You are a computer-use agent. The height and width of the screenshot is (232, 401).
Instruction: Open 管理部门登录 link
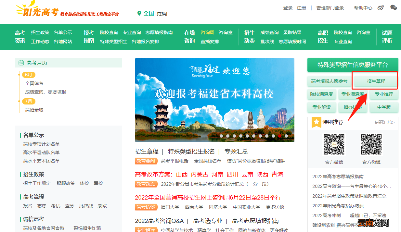(x=330, y=8)
